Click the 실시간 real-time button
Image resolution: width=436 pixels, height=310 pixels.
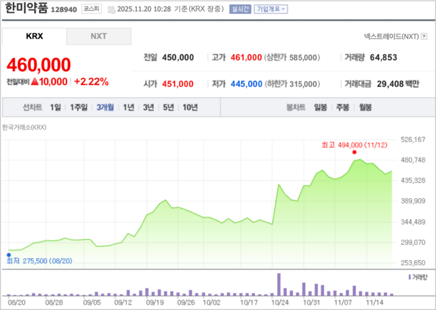(239, 9)
